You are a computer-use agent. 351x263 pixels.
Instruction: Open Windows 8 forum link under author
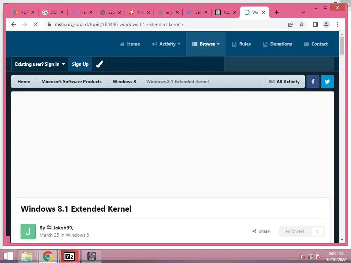(x=77, y=235)
